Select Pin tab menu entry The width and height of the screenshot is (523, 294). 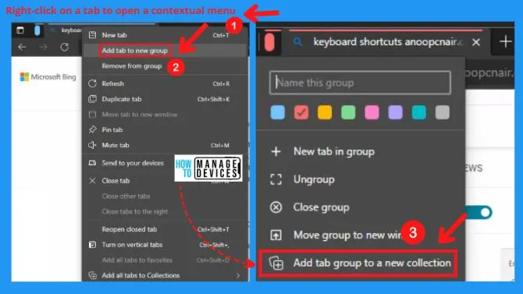[112, 129]
